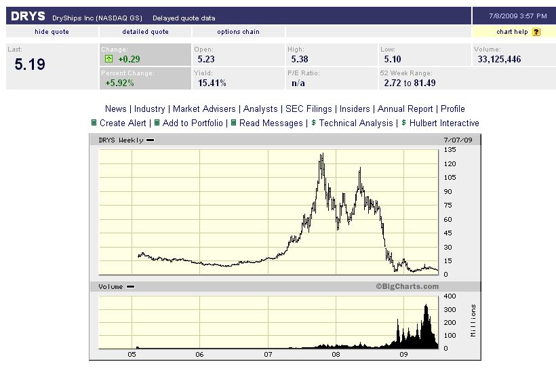
Task: Select Create Alert link text
Action: point(123,123)
